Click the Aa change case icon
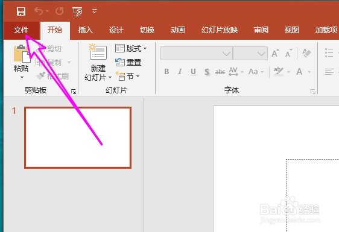Screen dimensions: 339x232 pos(253,72)
